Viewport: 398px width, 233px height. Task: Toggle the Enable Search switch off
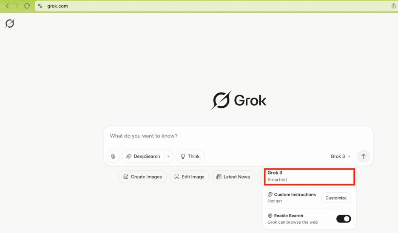pos(343,219)
